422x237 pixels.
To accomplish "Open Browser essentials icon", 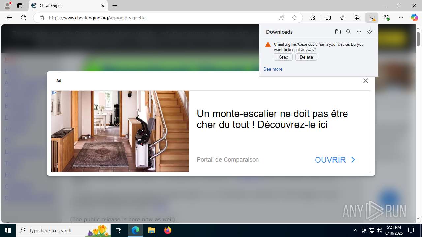I will [386, 18].
